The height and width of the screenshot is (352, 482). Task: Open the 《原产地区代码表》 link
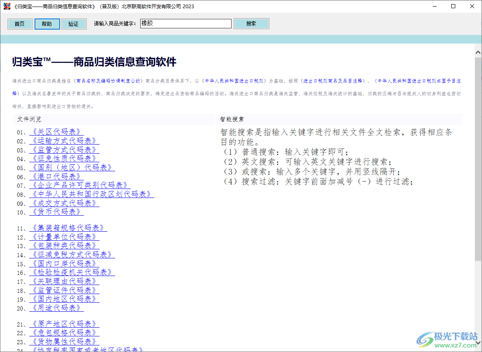pos(64,324)
